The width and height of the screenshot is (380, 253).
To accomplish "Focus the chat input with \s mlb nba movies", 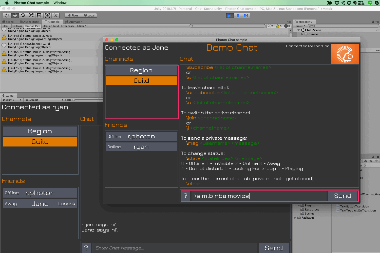I will (259, 196).
